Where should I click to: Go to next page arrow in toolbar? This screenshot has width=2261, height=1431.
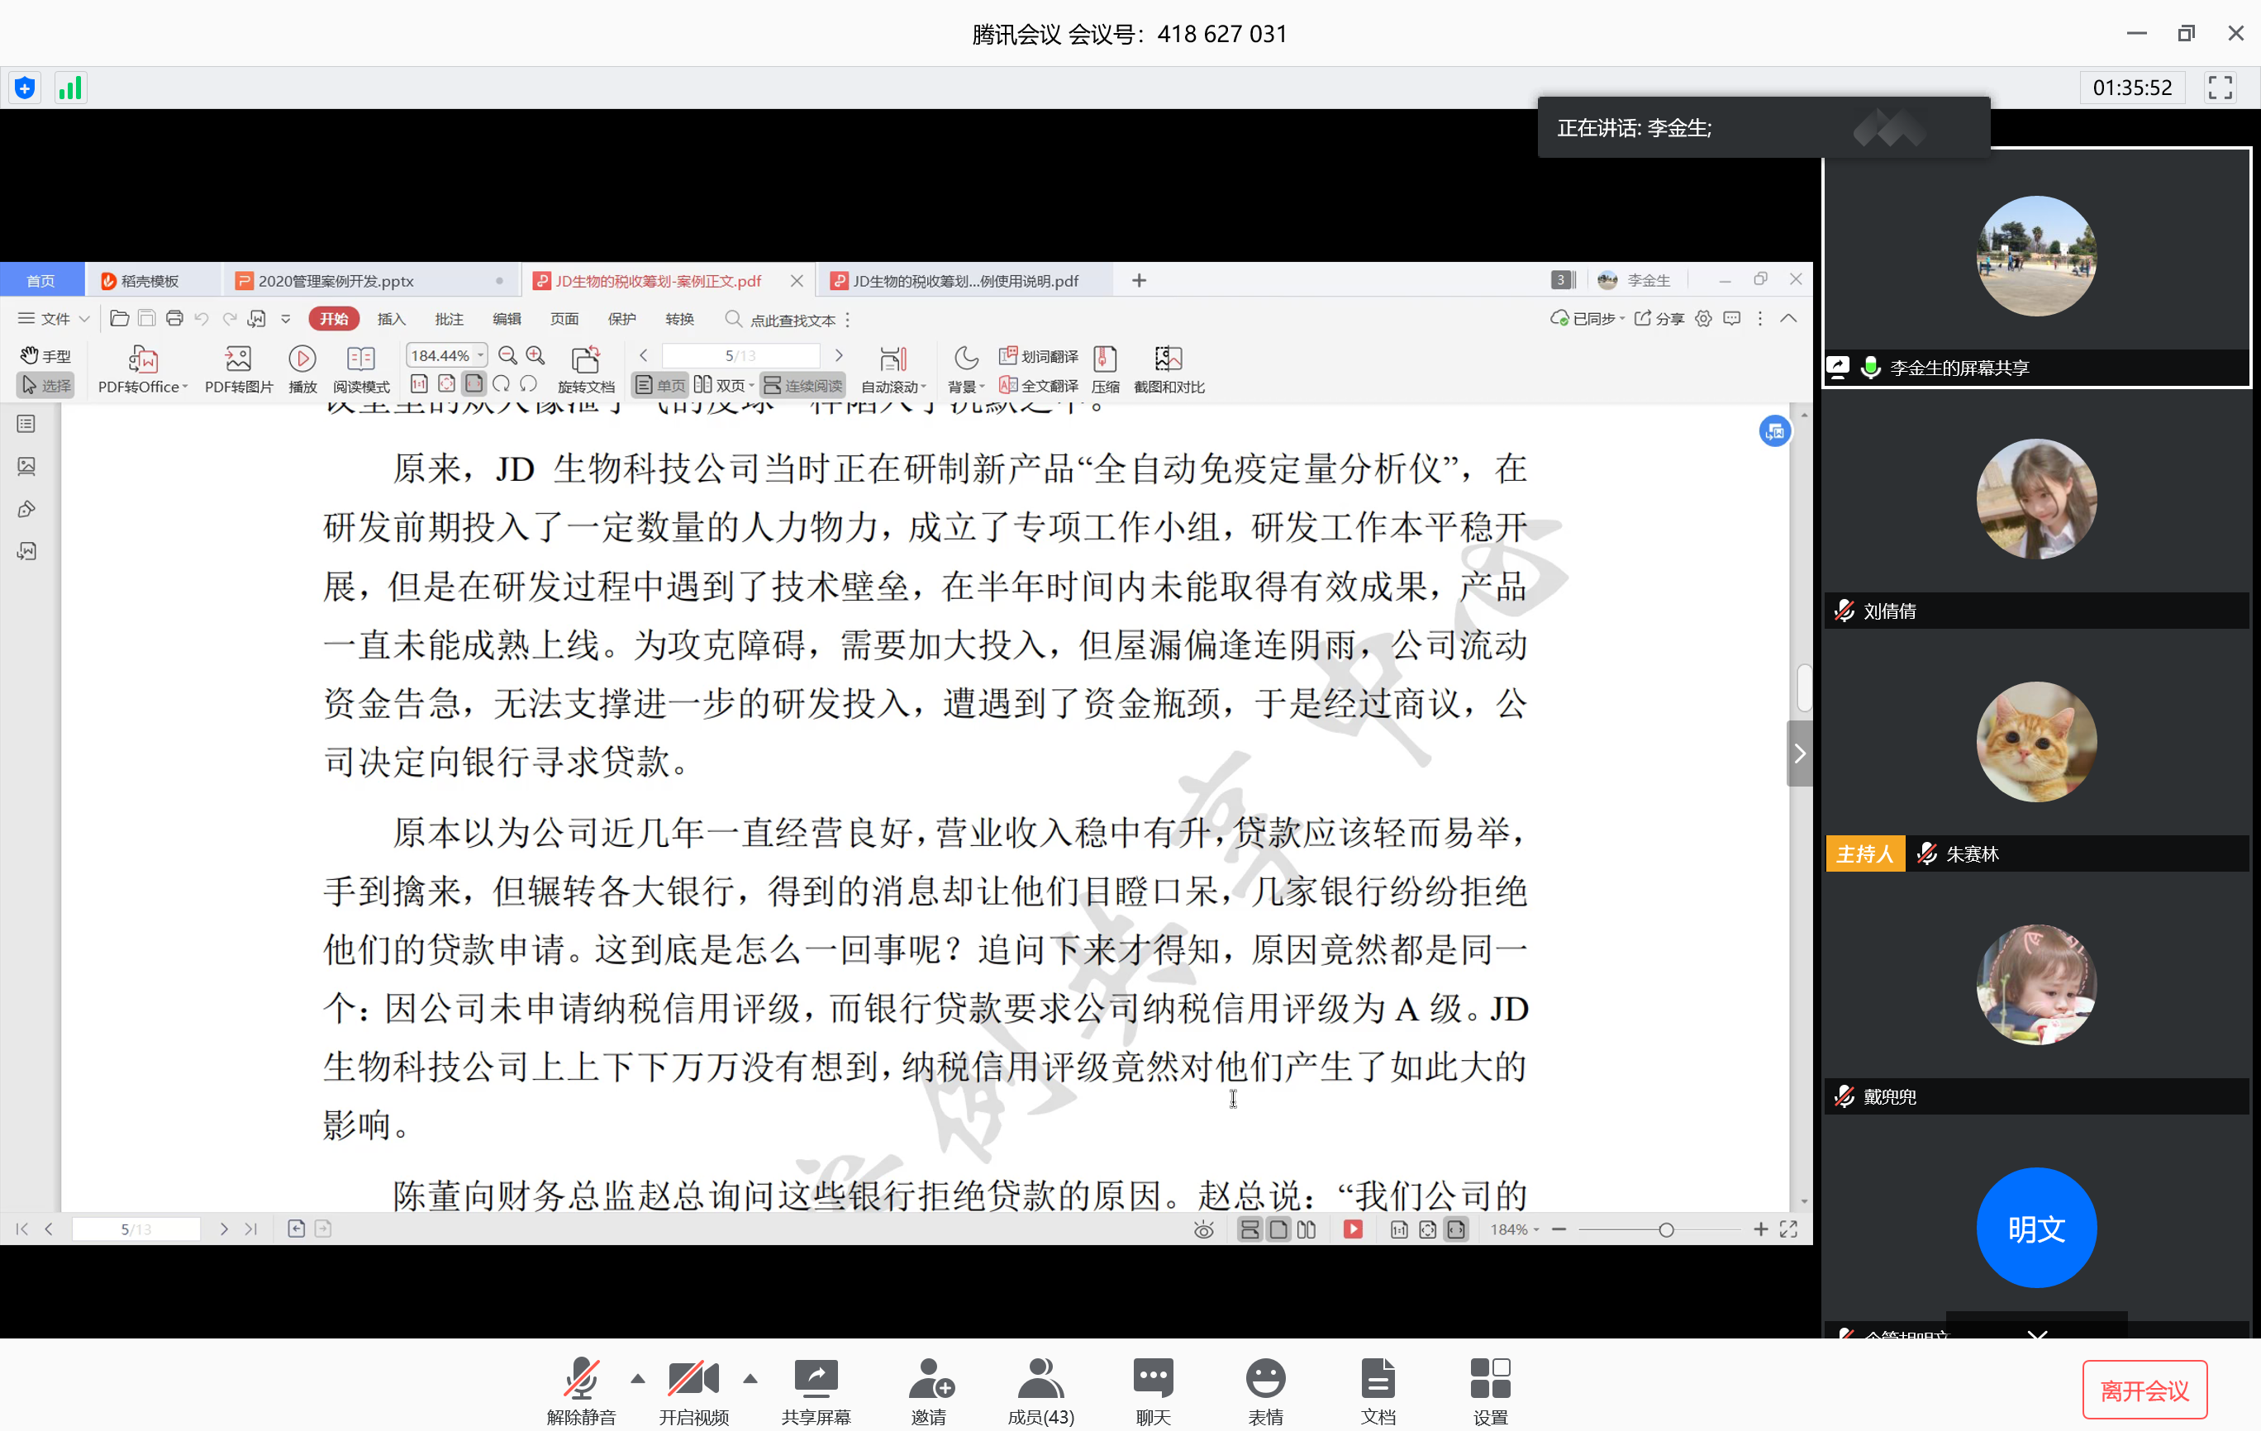tap(840, 355)
